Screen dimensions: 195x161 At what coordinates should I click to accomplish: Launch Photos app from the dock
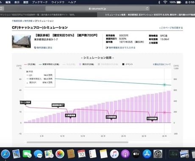coord(60,154)
